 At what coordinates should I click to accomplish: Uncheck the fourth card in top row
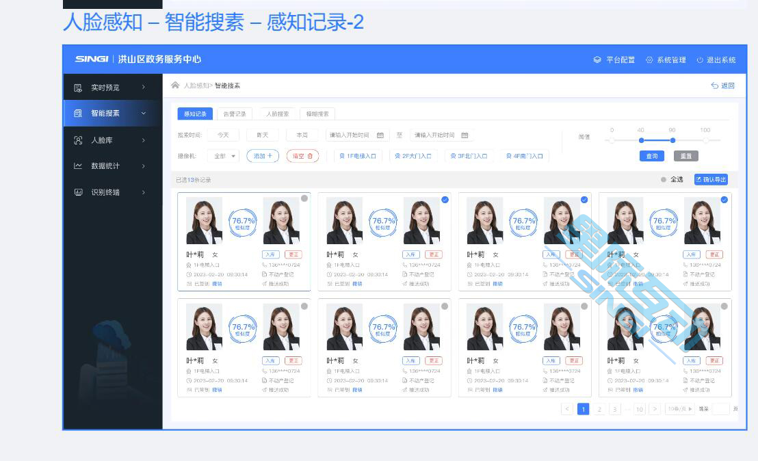coord(724,200)
